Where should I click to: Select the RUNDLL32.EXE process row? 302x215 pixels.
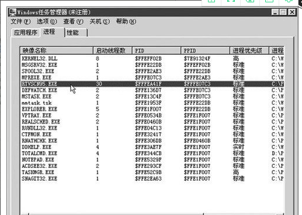coord(152,128)
